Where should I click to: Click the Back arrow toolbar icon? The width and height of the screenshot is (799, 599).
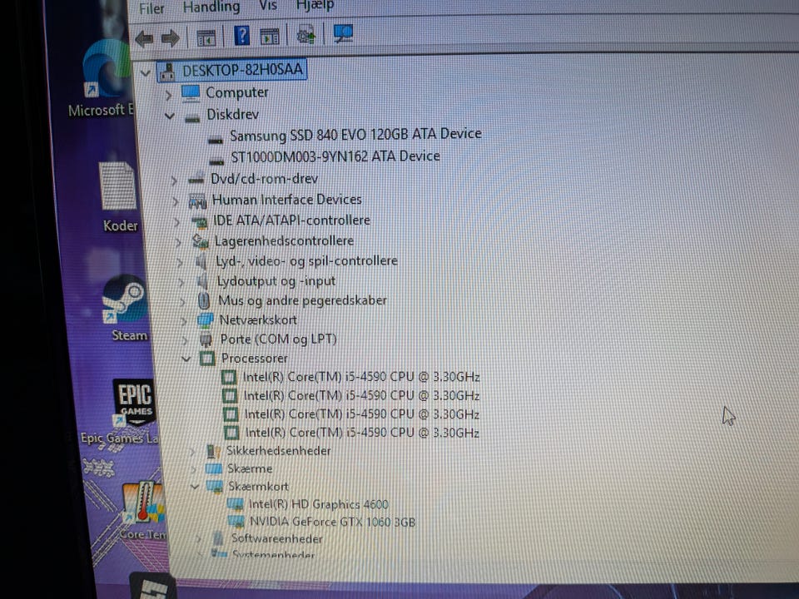tap(144, 39)
